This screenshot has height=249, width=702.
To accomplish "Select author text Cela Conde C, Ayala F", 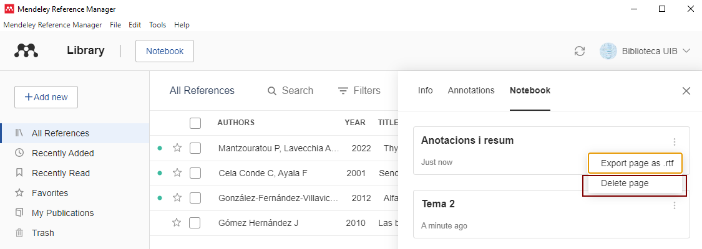I will (263, 173).
